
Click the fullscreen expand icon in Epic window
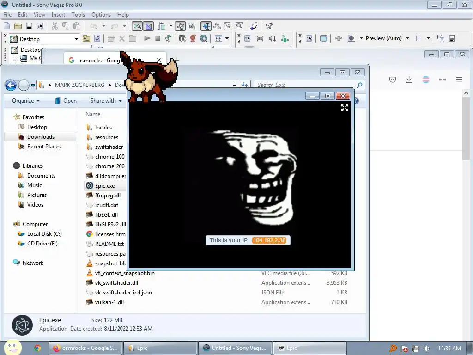coord(345,108)
